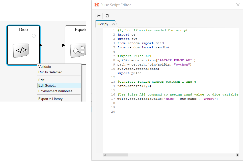Viewport: 243px width, 161px height.
Task: Close the Pulse Script Editor window
Action: (238, 5)
